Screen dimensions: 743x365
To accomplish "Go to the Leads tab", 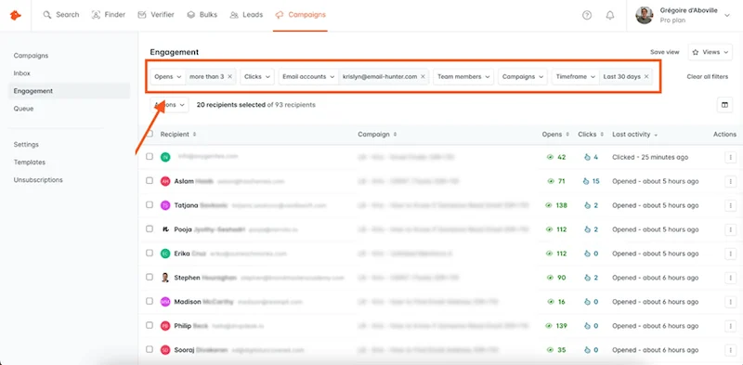I will [x=246, y=15].
